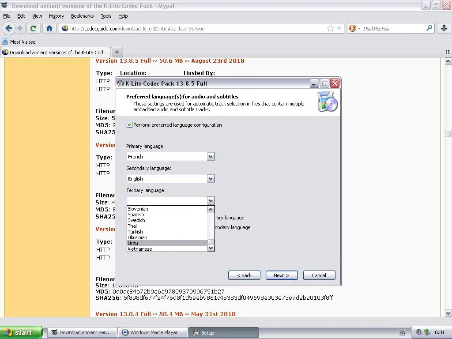The width and height of the screenshot is (452, 339).
Task: Click the system tray clock
Action: tap(440, 332)
